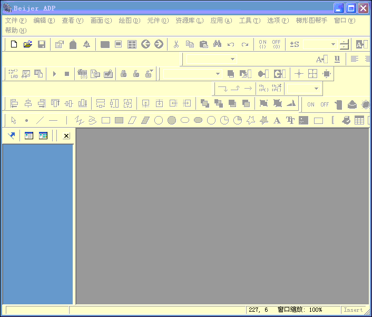This screenshot has height=317, width=372.
Task: Expand the ±S dropdown list
Action: 333,44
